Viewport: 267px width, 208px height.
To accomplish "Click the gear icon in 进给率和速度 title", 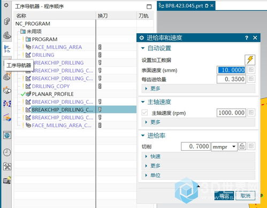I will tap(142, 38).
